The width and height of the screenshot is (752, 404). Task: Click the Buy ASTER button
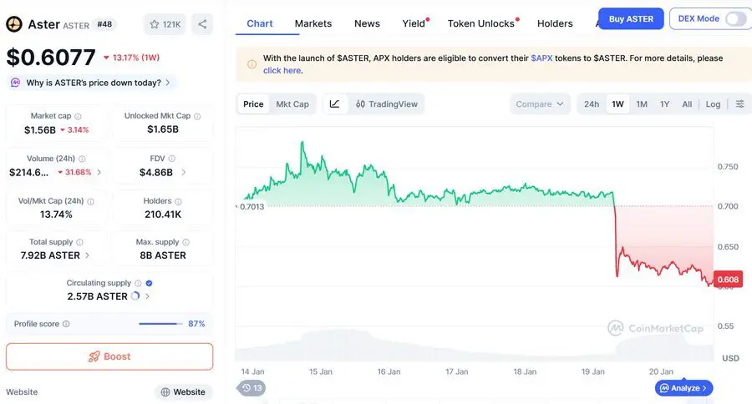click(631, 18)
